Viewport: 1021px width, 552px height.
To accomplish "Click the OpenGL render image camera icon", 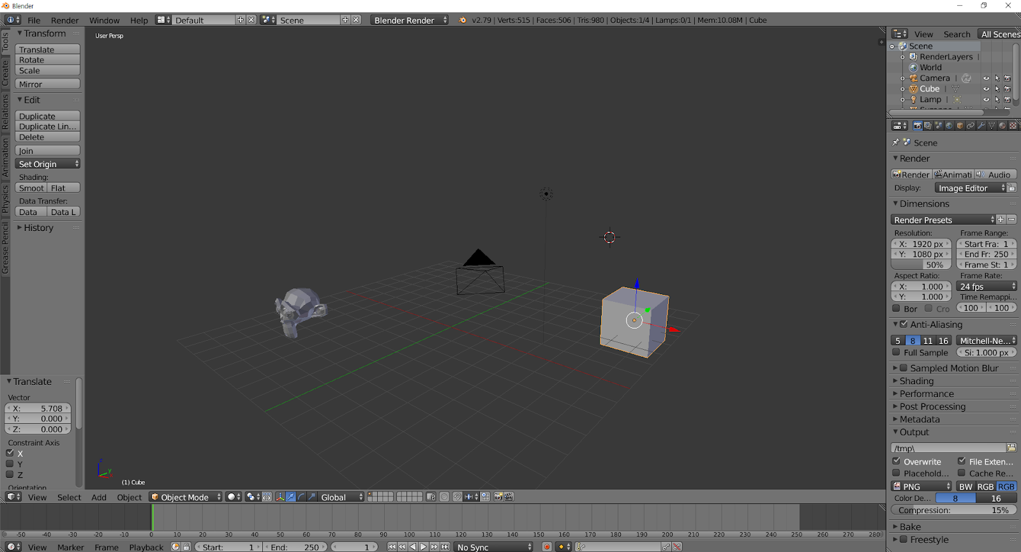I will [499, 496].
